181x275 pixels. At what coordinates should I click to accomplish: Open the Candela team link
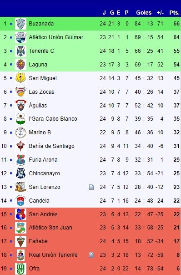[x=39, y=200]
